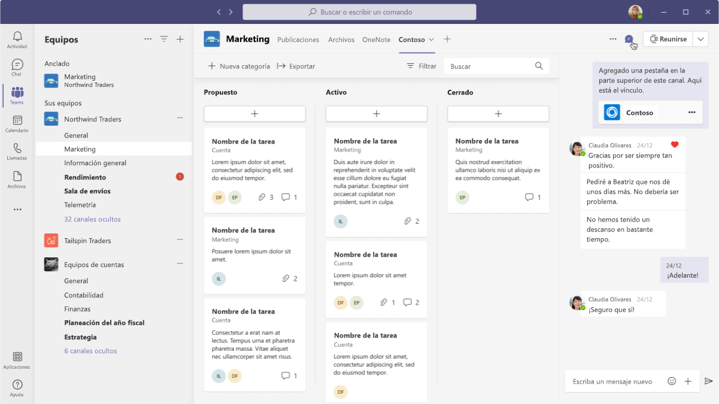Send the message with arrow icon
Viewport: 719px width, 404px height.
click(x=709, y=381)
